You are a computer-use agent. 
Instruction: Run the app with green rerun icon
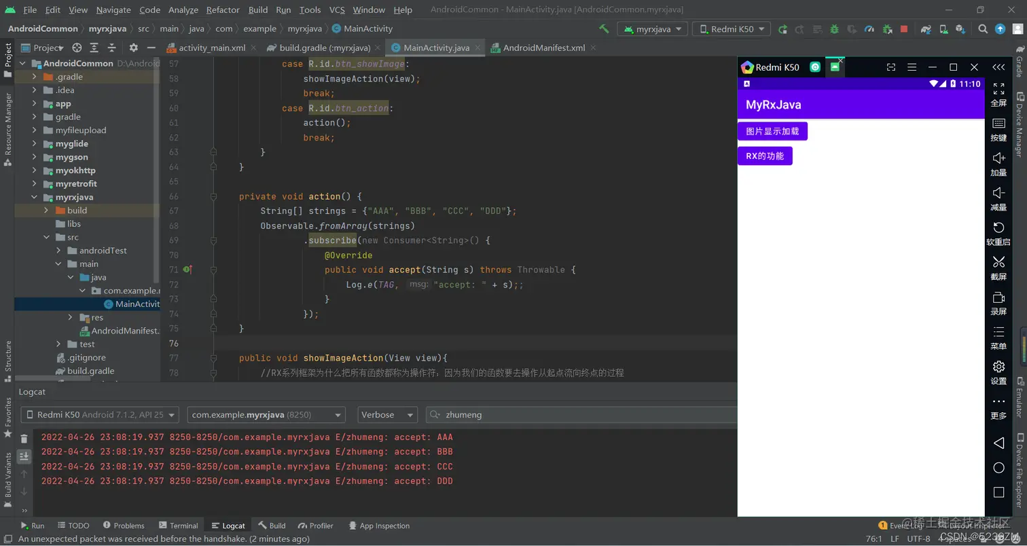tap(782, 29)
